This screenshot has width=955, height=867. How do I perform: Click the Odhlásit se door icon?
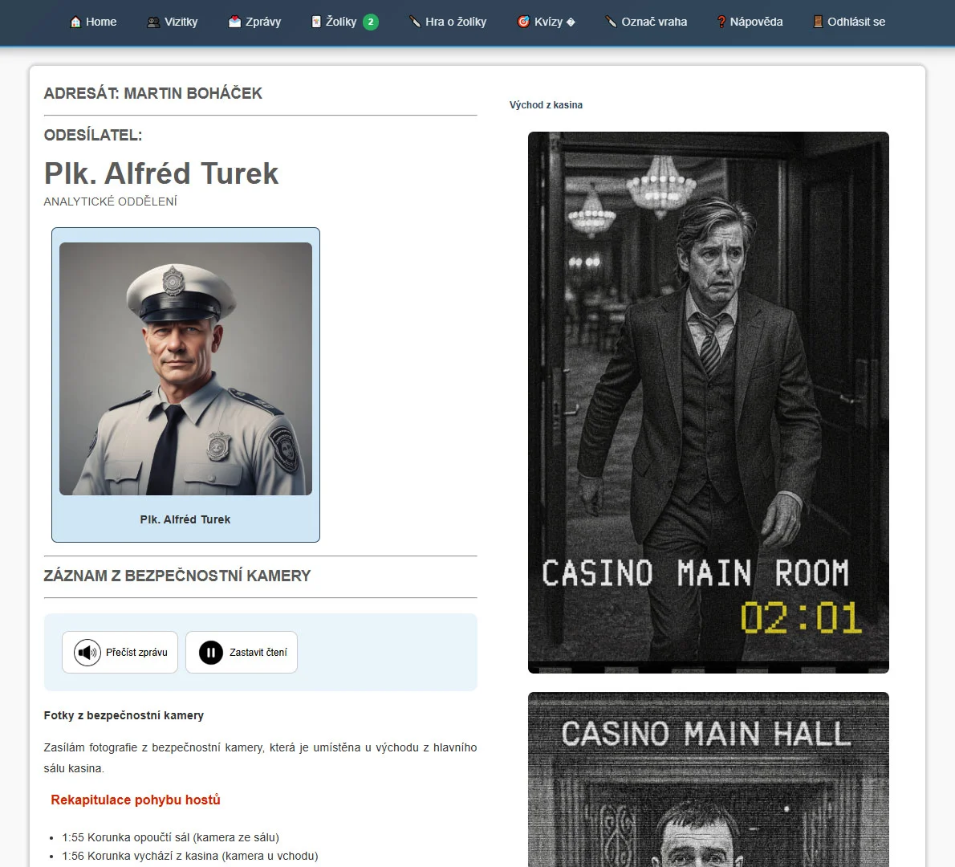[818, 22]
